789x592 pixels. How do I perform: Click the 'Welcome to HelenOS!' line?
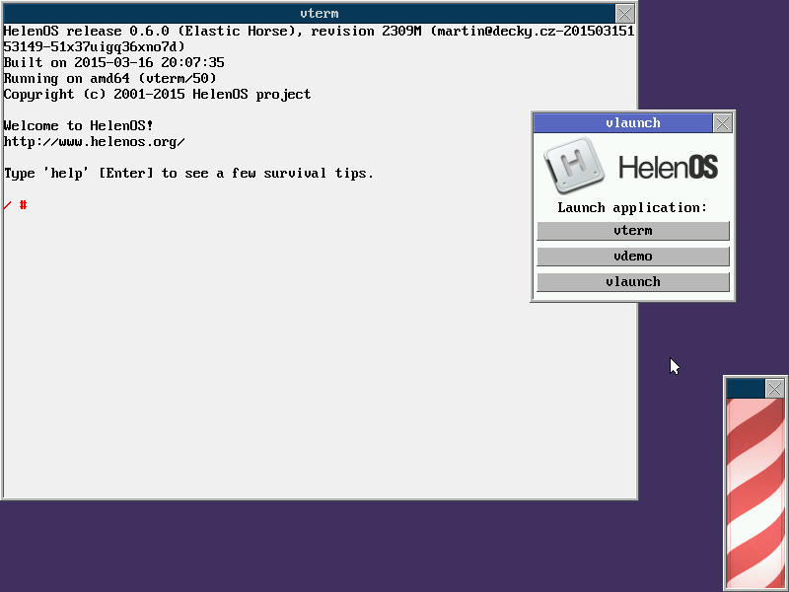point(78,126)
